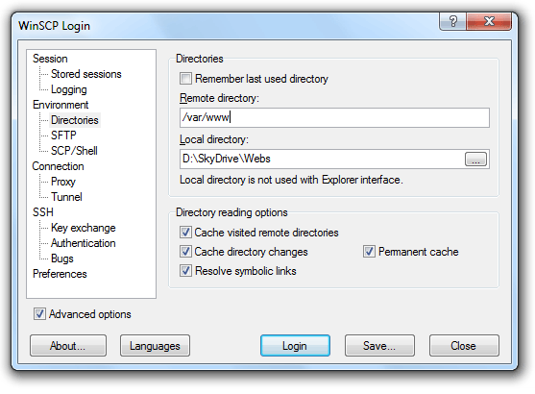Go to Proxy connection settings
Image resolution: width=535 pixels, height=394 pixels.
(x=63, y=182)
